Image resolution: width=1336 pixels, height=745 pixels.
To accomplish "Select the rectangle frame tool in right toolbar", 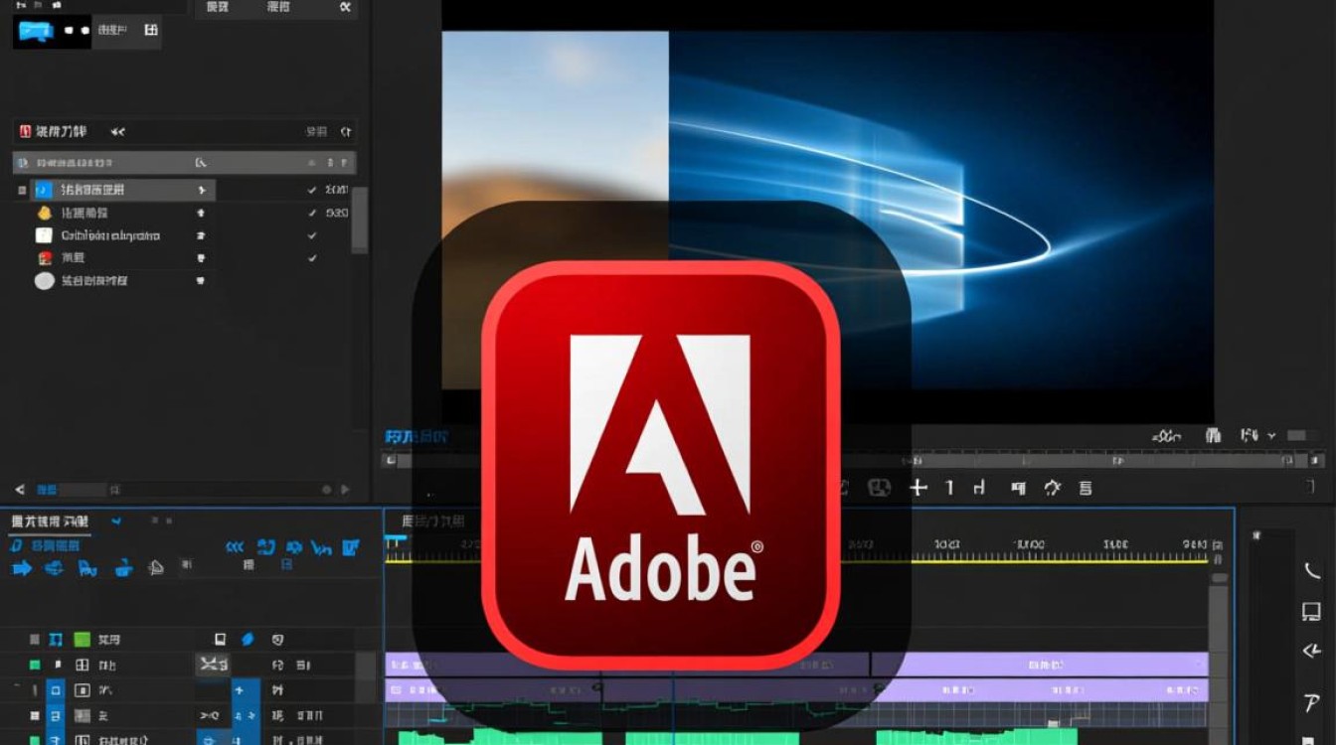I will click(x=1311, y=611).
